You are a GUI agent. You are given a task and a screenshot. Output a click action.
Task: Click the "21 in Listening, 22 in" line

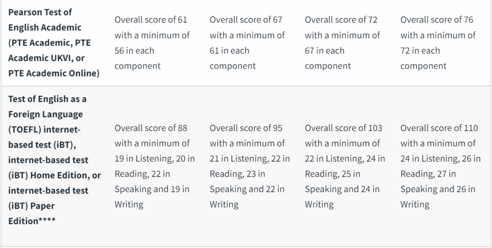250,159
